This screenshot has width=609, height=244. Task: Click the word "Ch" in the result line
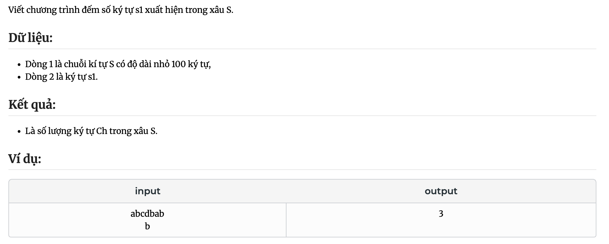click(x=101, y=131)
